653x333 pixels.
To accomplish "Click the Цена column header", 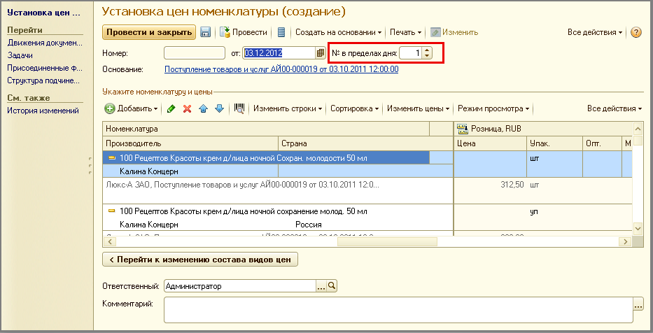I will [490, 143].
